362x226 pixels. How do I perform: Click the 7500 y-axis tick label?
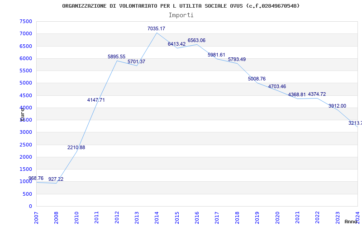(x=26, y=21)
